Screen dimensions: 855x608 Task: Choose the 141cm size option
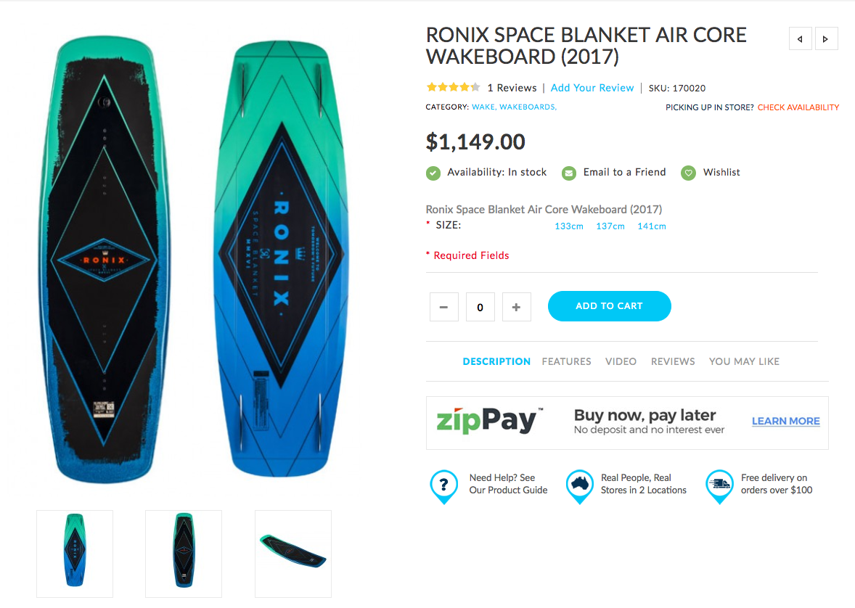click(x=652, y=226)
